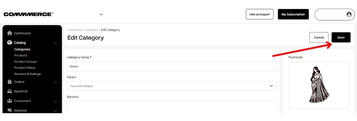
Task: Click the Catalog box icon
Action: (10, 43)
